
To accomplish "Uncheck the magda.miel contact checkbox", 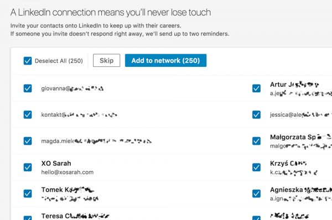I will point(28,141).
